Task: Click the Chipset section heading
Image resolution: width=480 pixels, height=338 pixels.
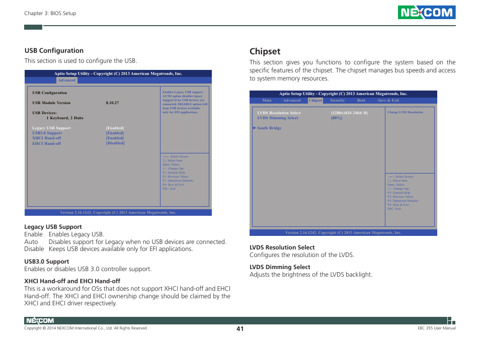Action: click(x=265, y=51)
